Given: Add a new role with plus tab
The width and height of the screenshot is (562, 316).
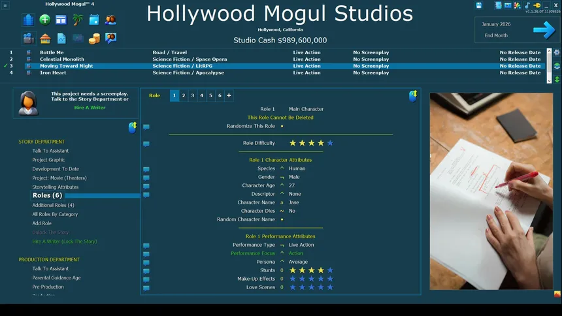Looking at the screenshot, I should tap(229, 96).
